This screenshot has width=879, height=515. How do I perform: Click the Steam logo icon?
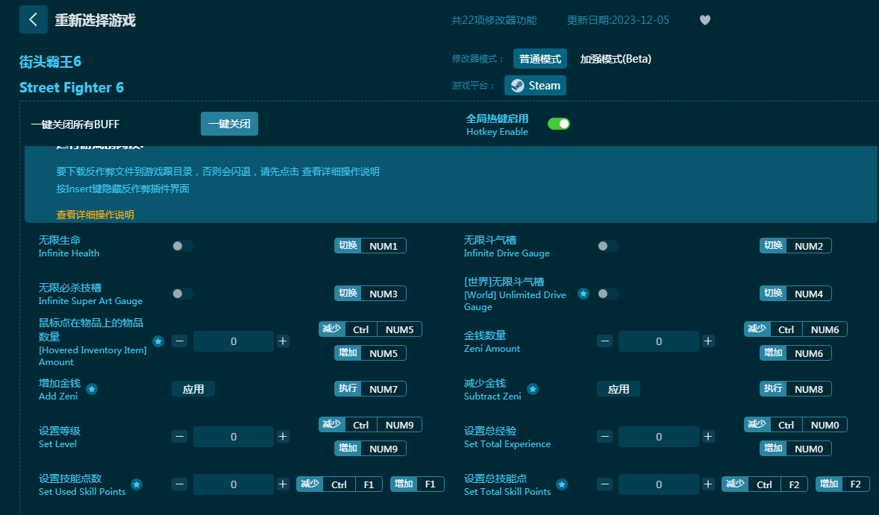[x=517, y=86]
